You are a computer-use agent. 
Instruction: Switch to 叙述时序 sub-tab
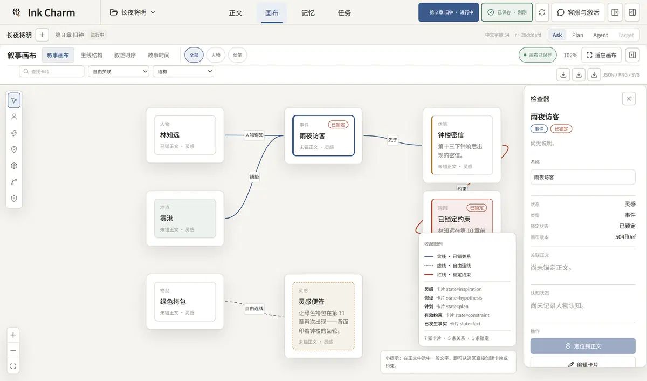pyautogui.click(x=125, y=55)
